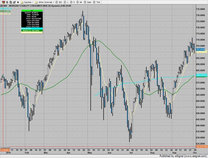Click the Close 679.5100 row

pyautogui.click(x=32, y=27)
